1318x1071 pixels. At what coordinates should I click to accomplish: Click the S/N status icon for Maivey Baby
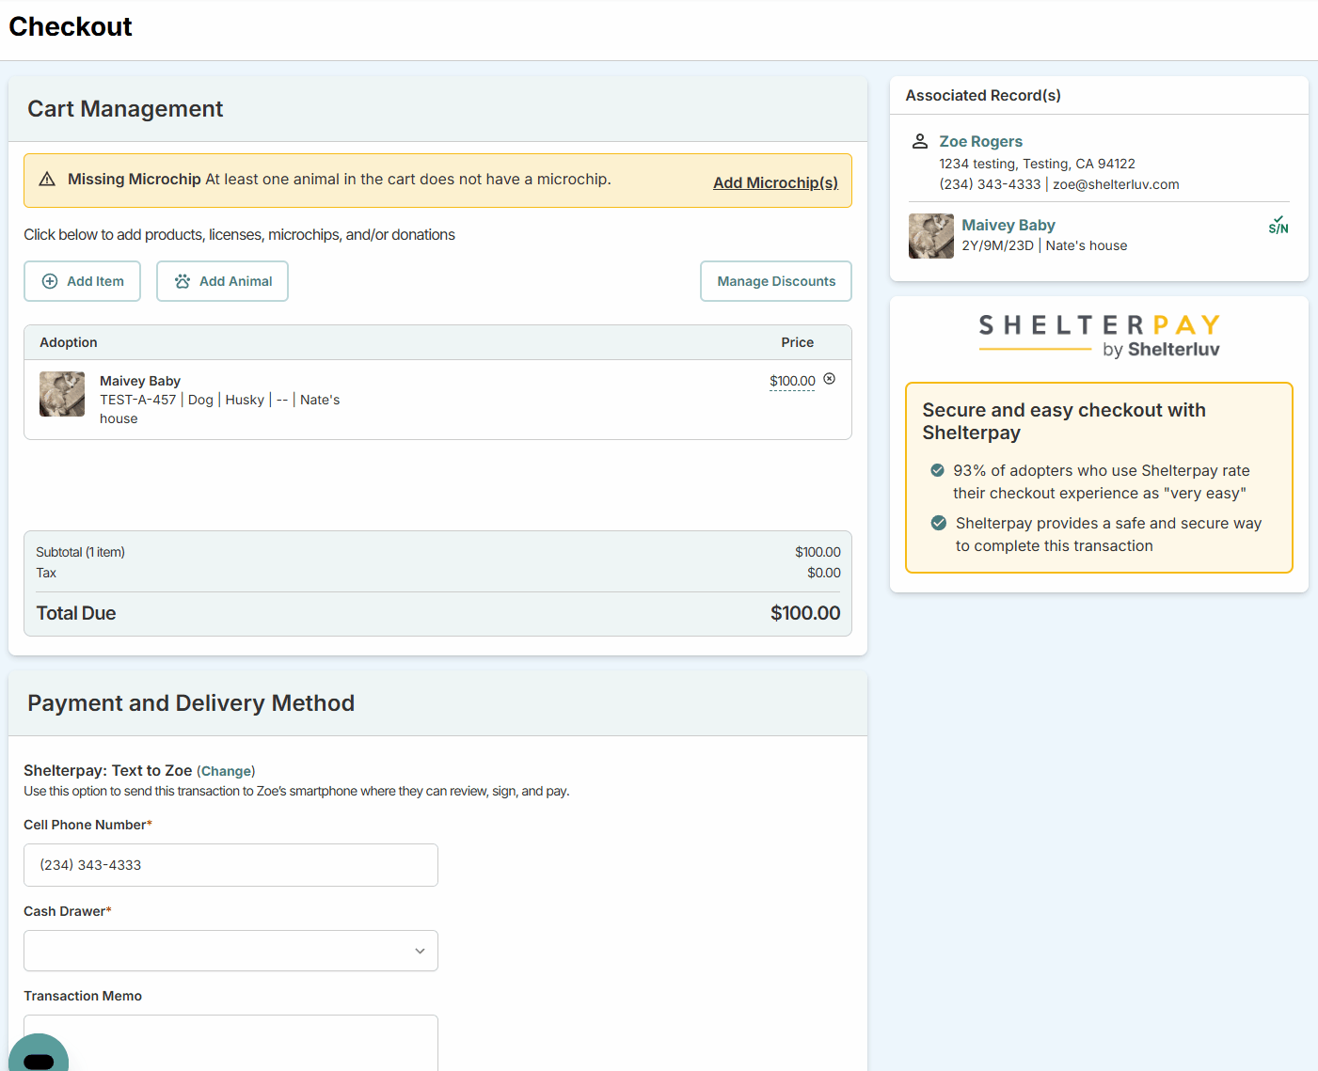(x=1278, y=225)
